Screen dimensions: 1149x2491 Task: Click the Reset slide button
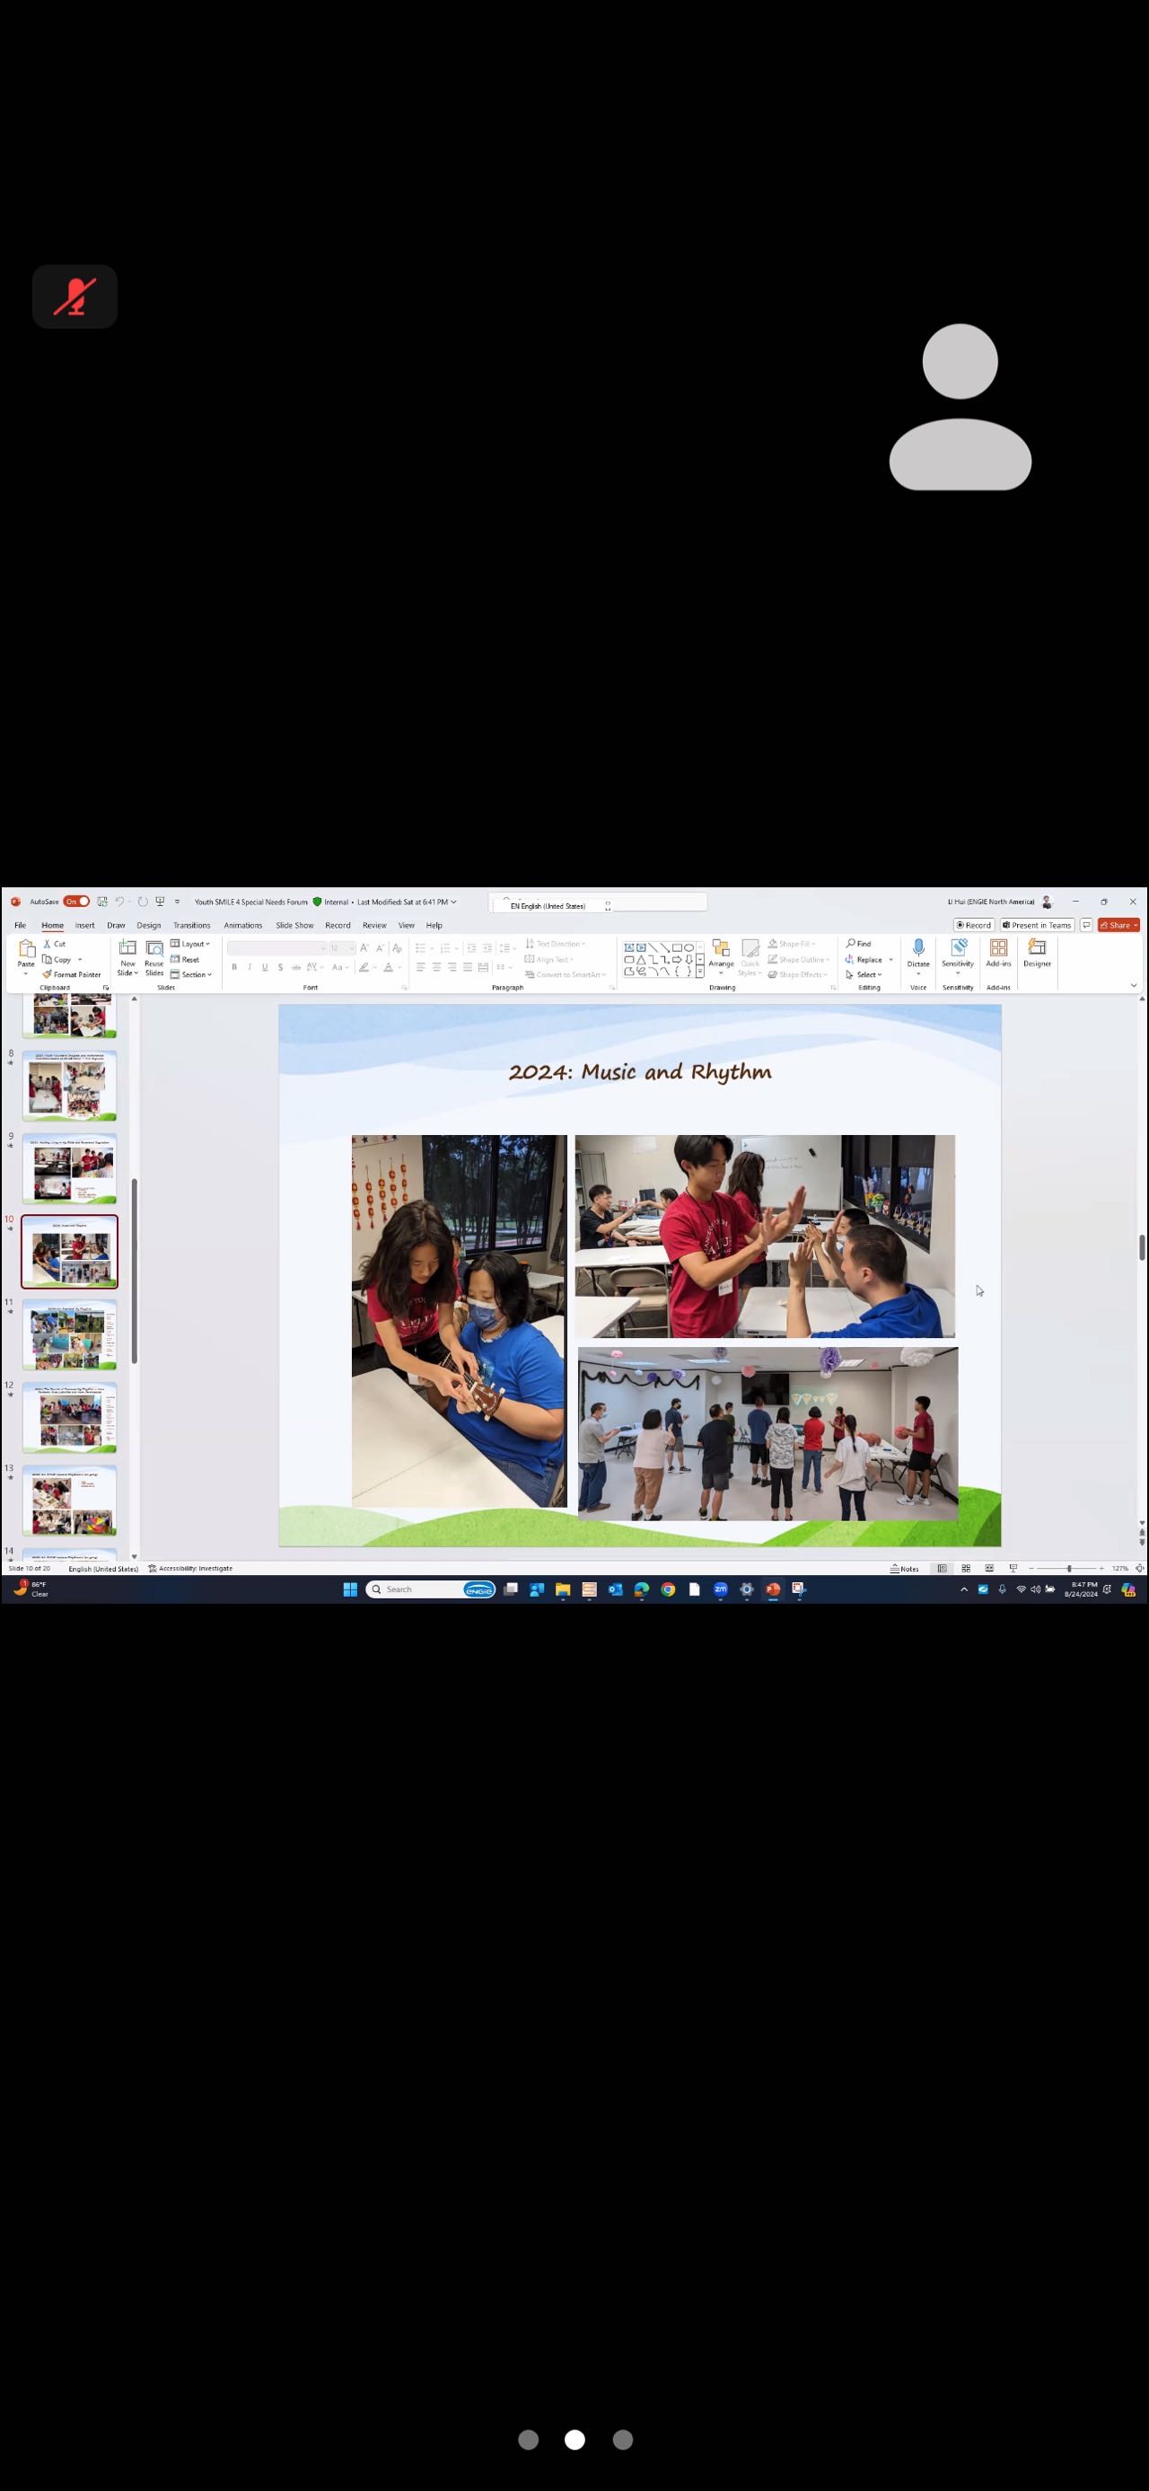185,959
